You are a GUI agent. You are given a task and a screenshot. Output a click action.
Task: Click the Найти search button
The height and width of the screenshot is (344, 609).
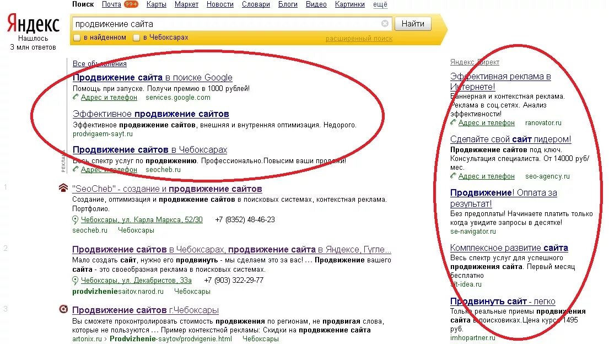click(x=413, y=24)
